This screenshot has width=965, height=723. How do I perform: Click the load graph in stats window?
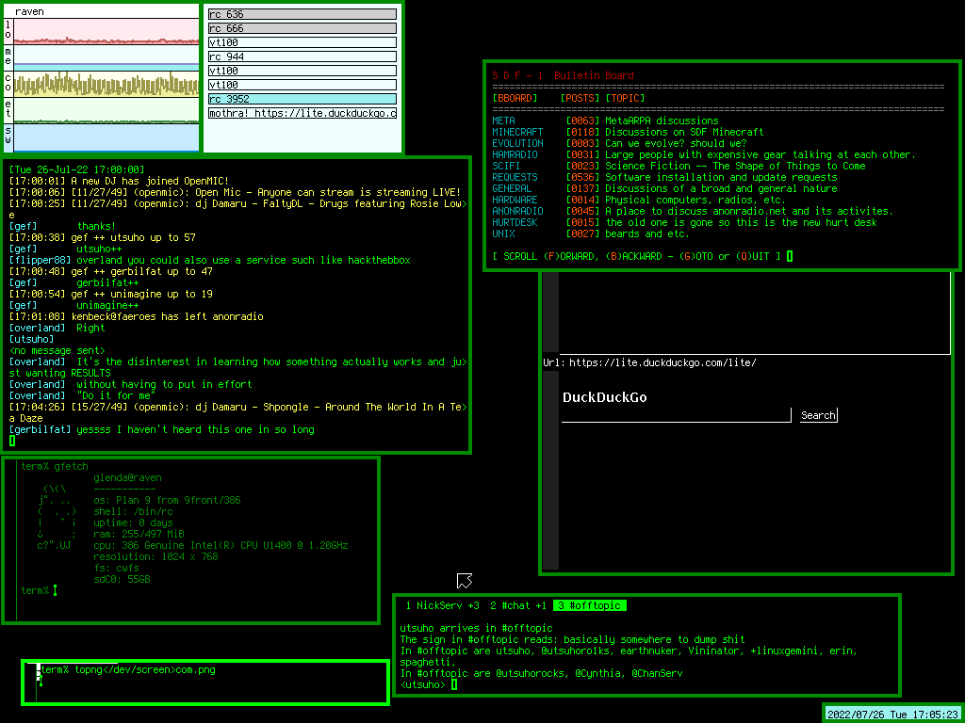(x=106, y=32)
